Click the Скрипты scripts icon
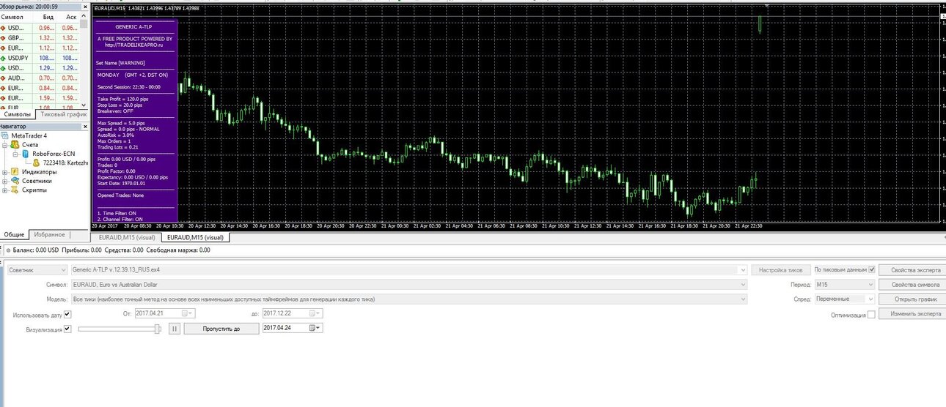Screen dimensions: 946x407 tap(15, 190)
